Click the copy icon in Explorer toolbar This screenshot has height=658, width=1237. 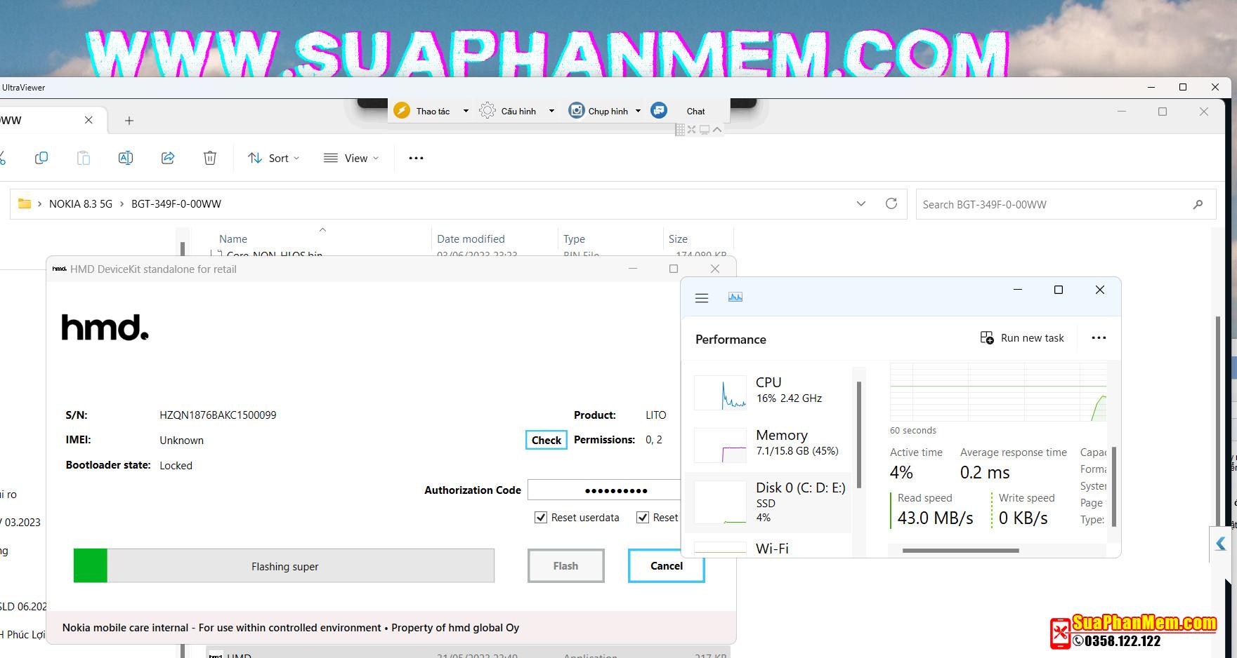[x=41, y=158]
